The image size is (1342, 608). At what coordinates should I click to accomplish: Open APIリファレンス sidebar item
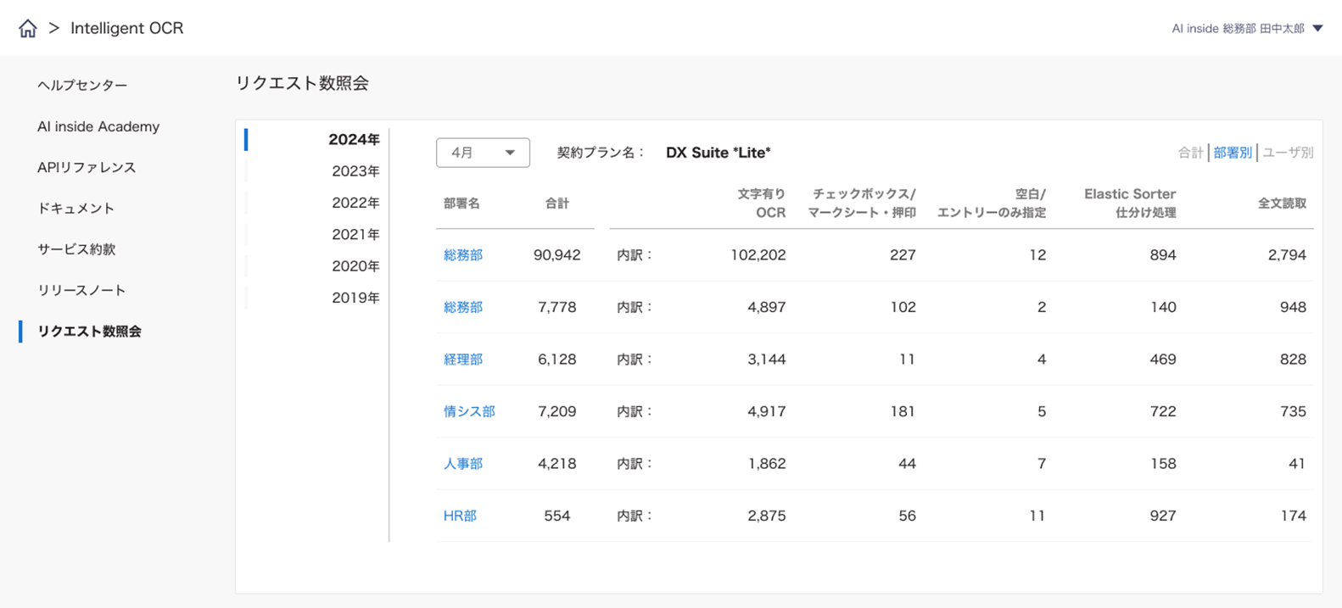coord(87,167)
